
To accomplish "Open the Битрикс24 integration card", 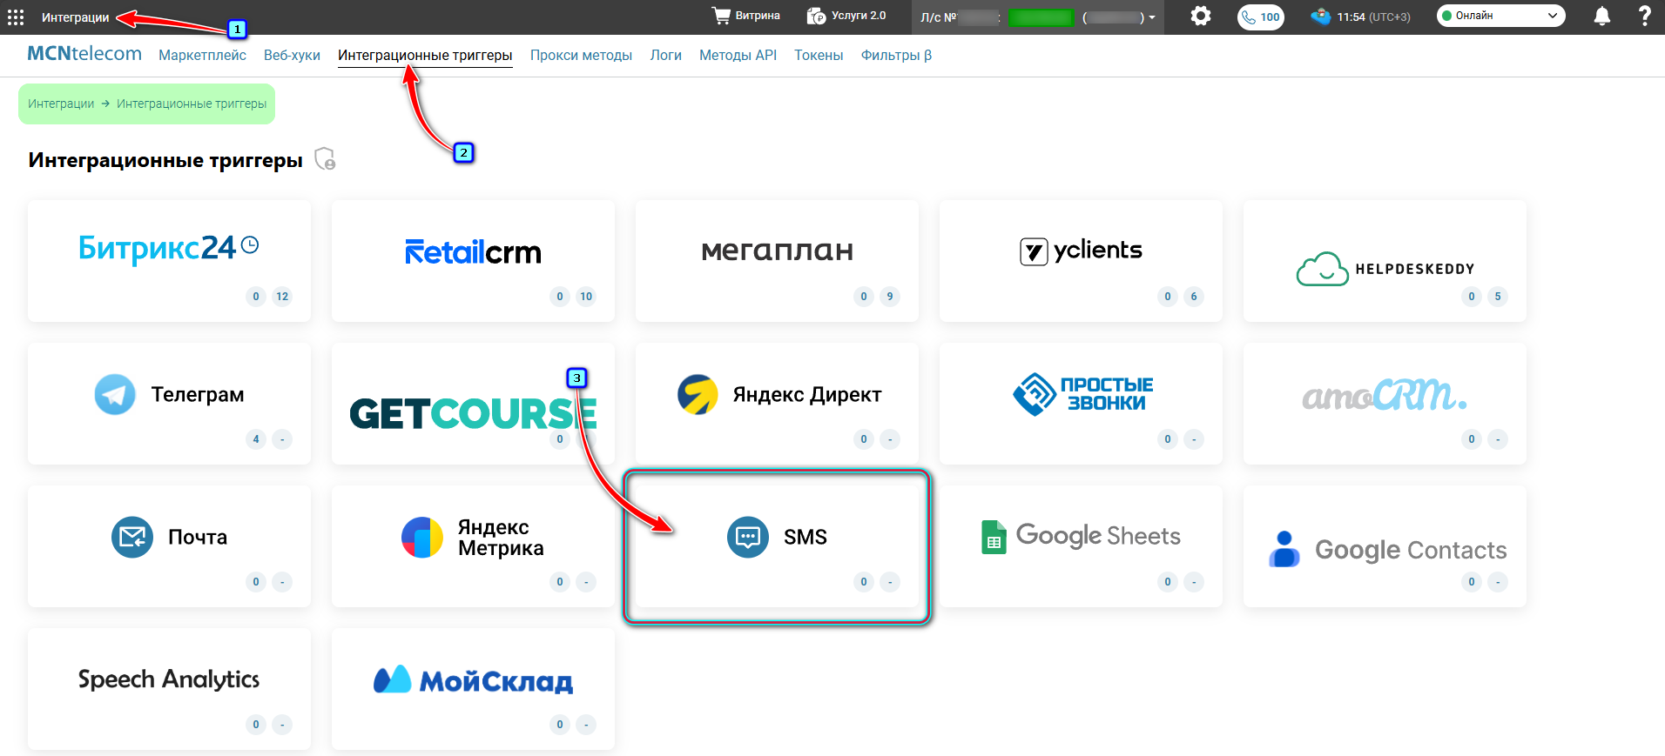I will pos(169,261).
